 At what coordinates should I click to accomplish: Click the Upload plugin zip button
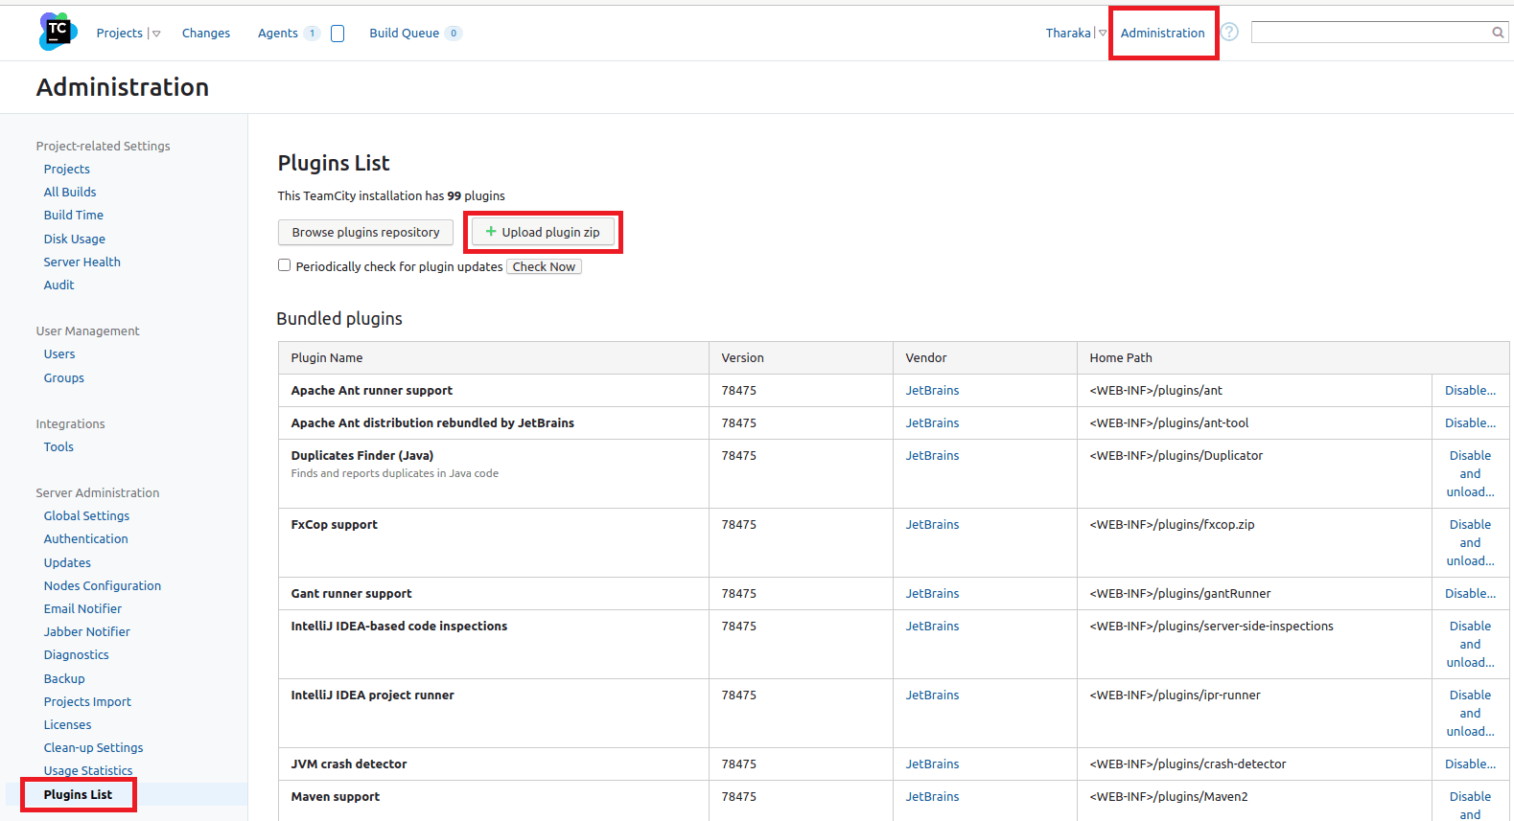[543, 232]
